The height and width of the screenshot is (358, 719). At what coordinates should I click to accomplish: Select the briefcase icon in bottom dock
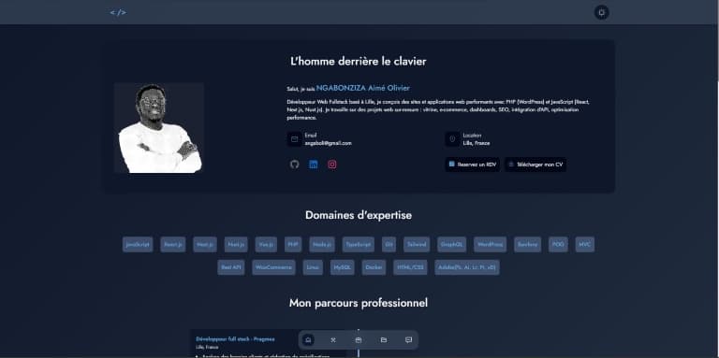coord(359,340)
